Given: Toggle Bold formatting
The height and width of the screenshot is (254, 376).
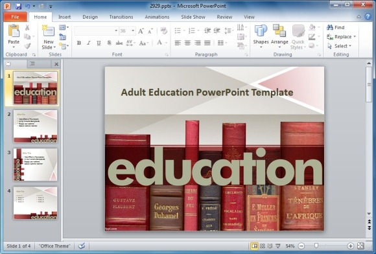Looking at the screenshot, I should point(78,43).
